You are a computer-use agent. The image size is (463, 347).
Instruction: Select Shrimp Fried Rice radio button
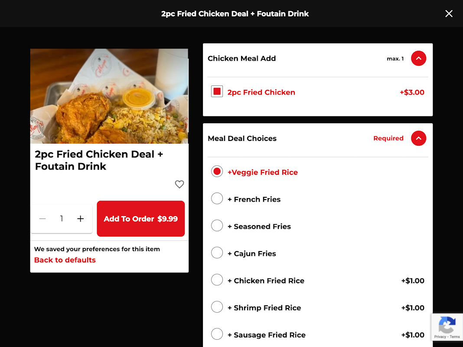point(217,307)
